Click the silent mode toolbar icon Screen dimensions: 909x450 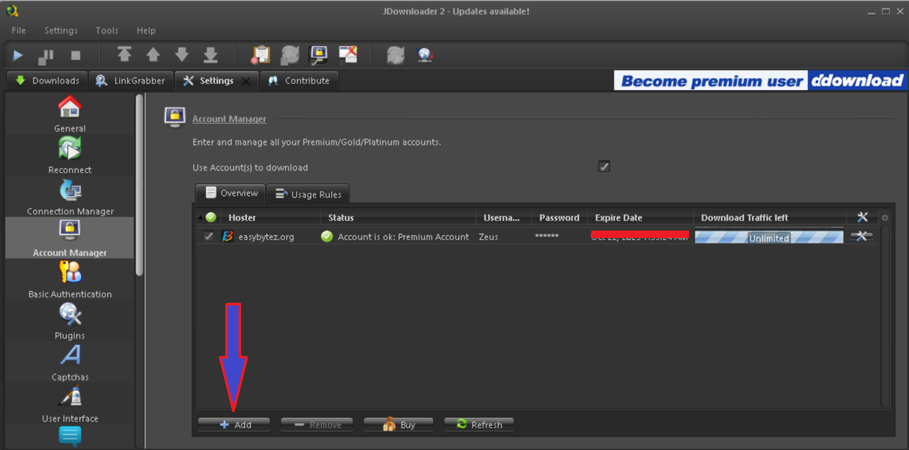[348, 55]
